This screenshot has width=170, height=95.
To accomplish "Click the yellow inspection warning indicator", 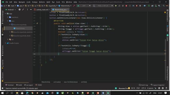I will (165, 12).
